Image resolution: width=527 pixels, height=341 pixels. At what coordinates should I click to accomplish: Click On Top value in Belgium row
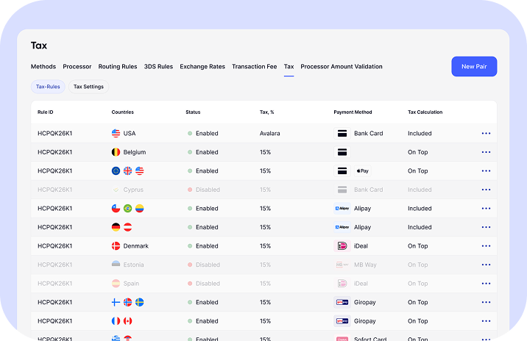(x=418, y=152)
